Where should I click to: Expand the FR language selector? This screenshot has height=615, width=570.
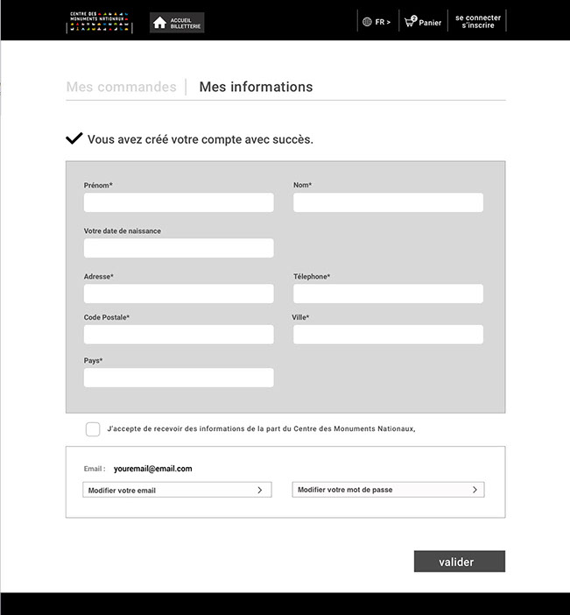pyautogui.click(x=383, y=22)
